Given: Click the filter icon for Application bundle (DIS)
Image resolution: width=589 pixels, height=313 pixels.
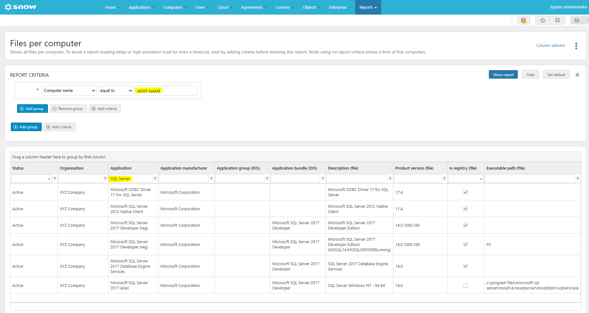Looking at the screenshot, I should click(x=323, y=179).
